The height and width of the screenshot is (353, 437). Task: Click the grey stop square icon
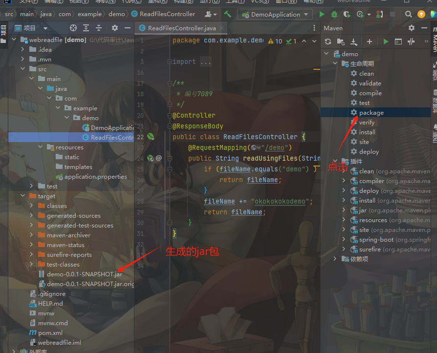click(x=393, y=14)
